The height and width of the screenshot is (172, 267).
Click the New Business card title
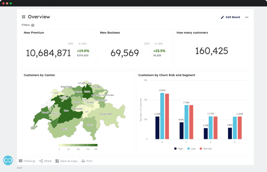click(110, 33)
